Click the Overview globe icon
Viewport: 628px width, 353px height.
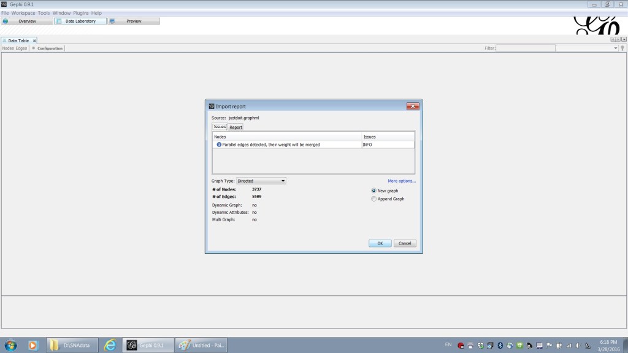click(x=6, y=21)
